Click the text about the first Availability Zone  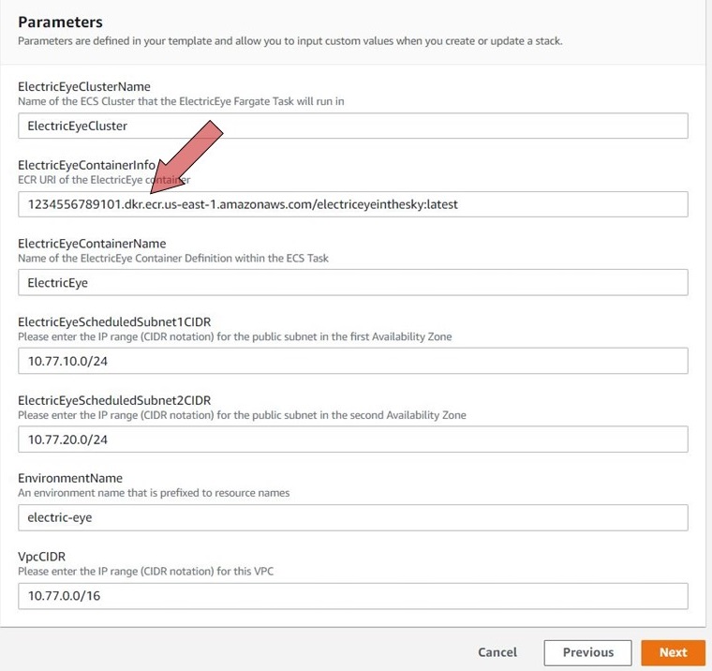click(235, 336)
